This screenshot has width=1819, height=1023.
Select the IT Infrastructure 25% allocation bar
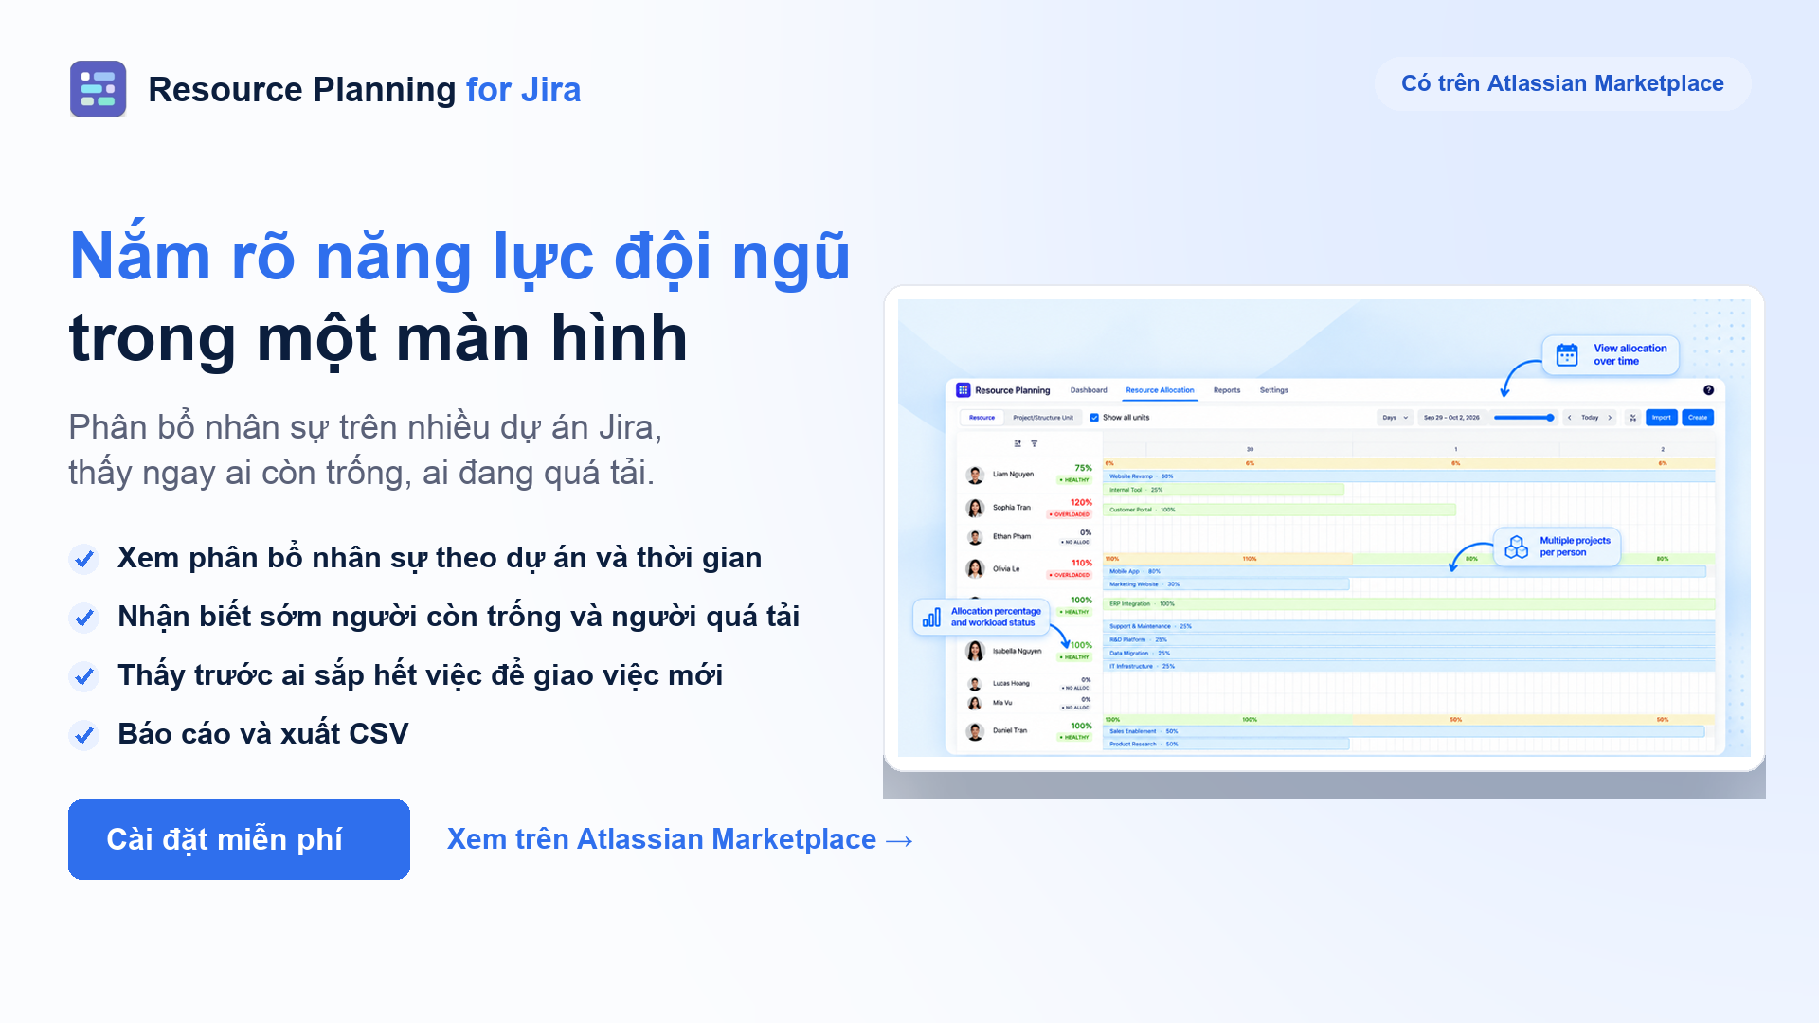(x=1410, y=666)
